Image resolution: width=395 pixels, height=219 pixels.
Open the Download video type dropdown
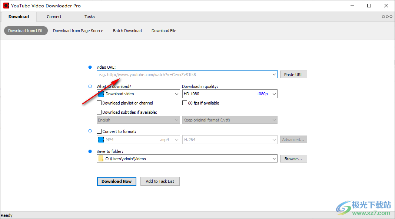tap(138, 94)
